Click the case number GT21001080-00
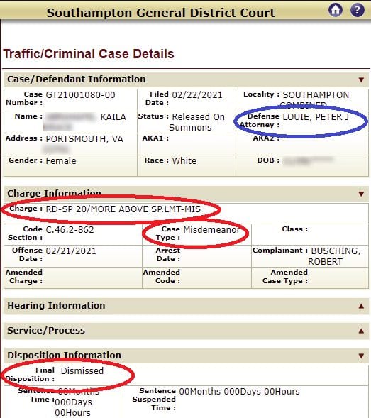The image size is (371, 418). [80, 95]
